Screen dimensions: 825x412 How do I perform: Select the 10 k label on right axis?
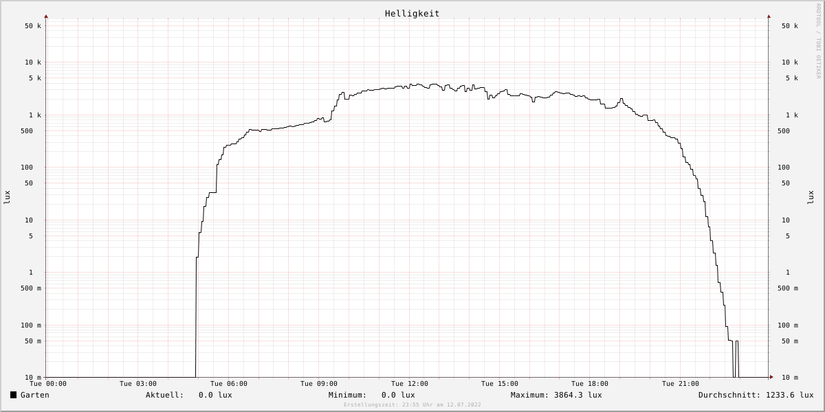tap(790, 62)
